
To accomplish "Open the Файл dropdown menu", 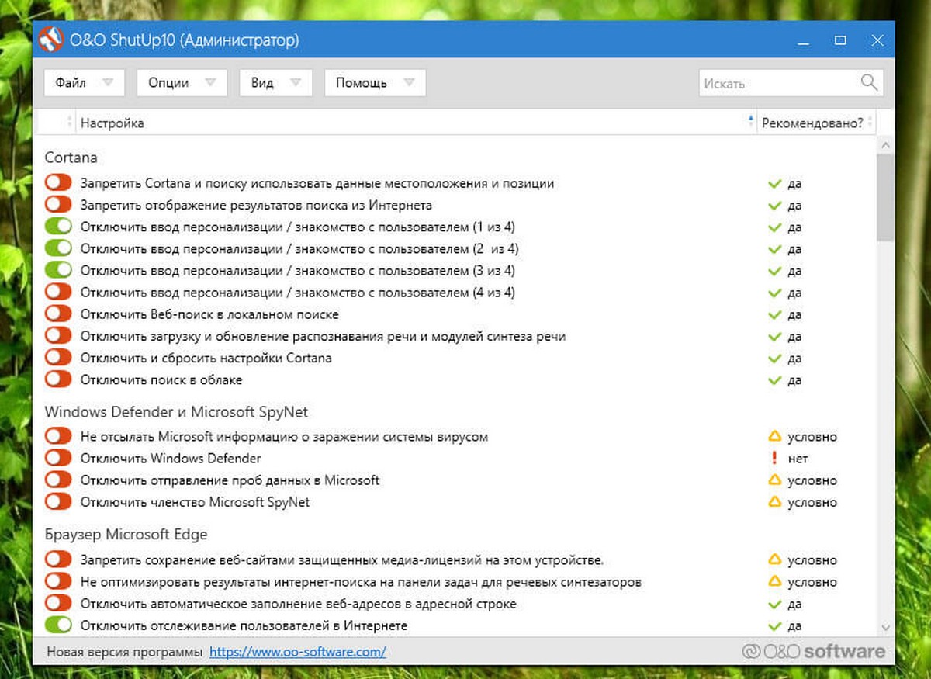I will coord(85,83).
